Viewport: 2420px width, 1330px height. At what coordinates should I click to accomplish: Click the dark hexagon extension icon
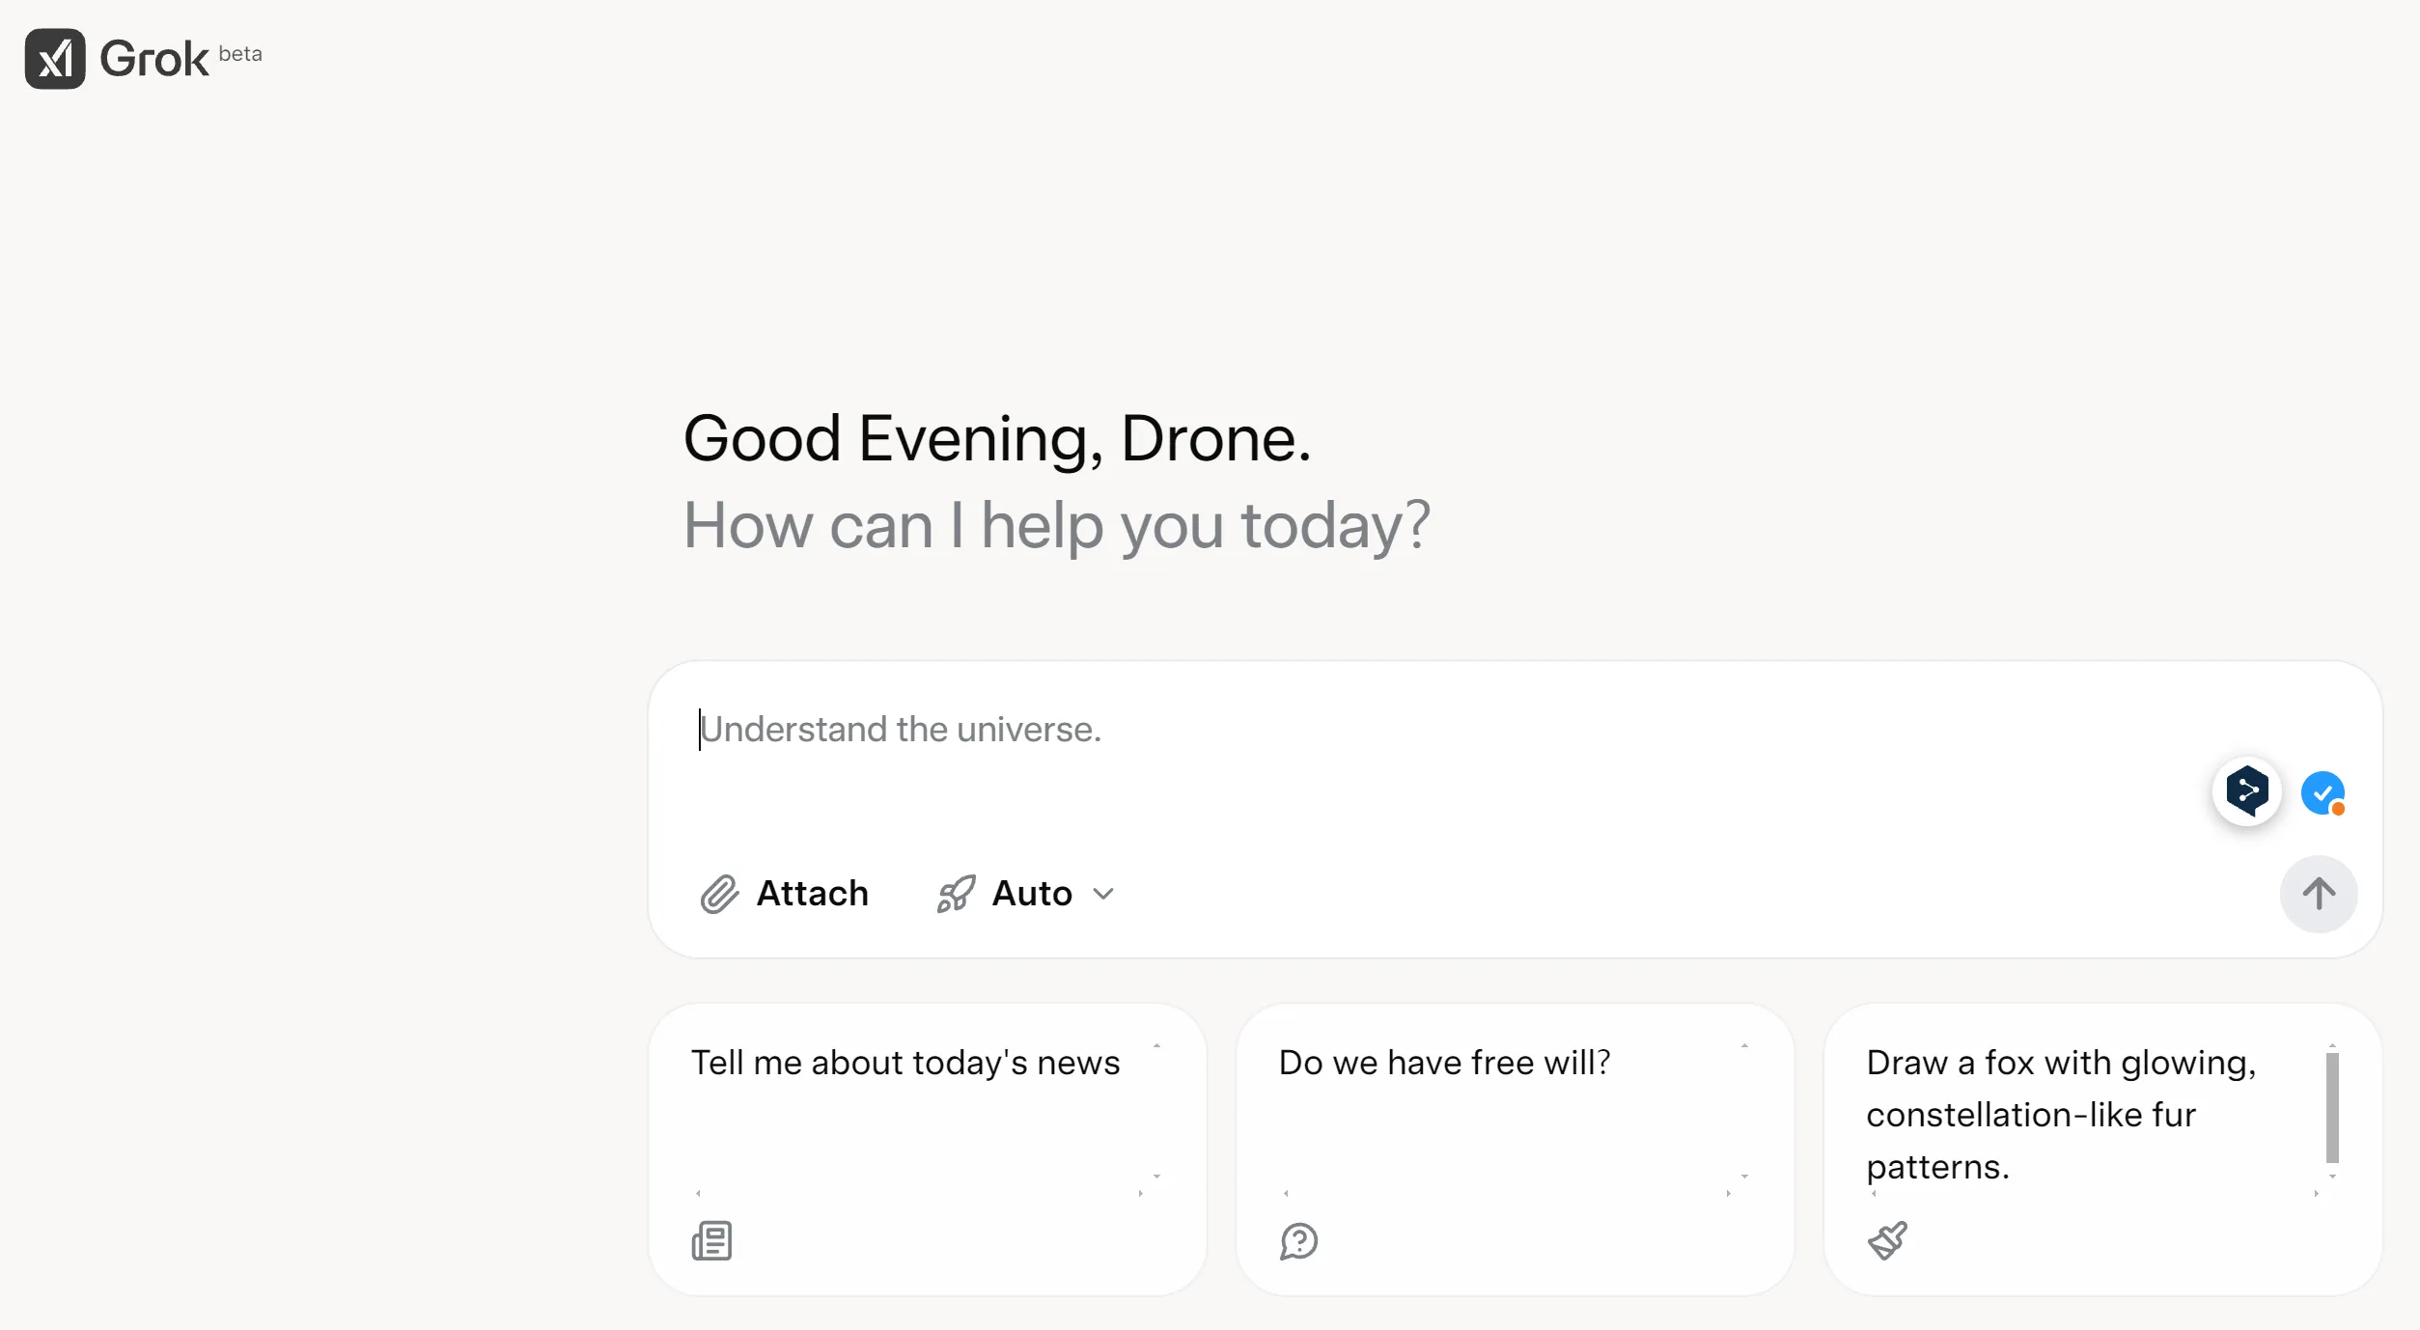pyautogui.click(x=2246, y=791)
